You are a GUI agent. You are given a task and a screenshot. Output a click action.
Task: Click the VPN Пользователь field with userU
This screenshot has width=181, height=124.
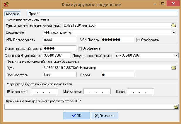click(x=59, y=40)
